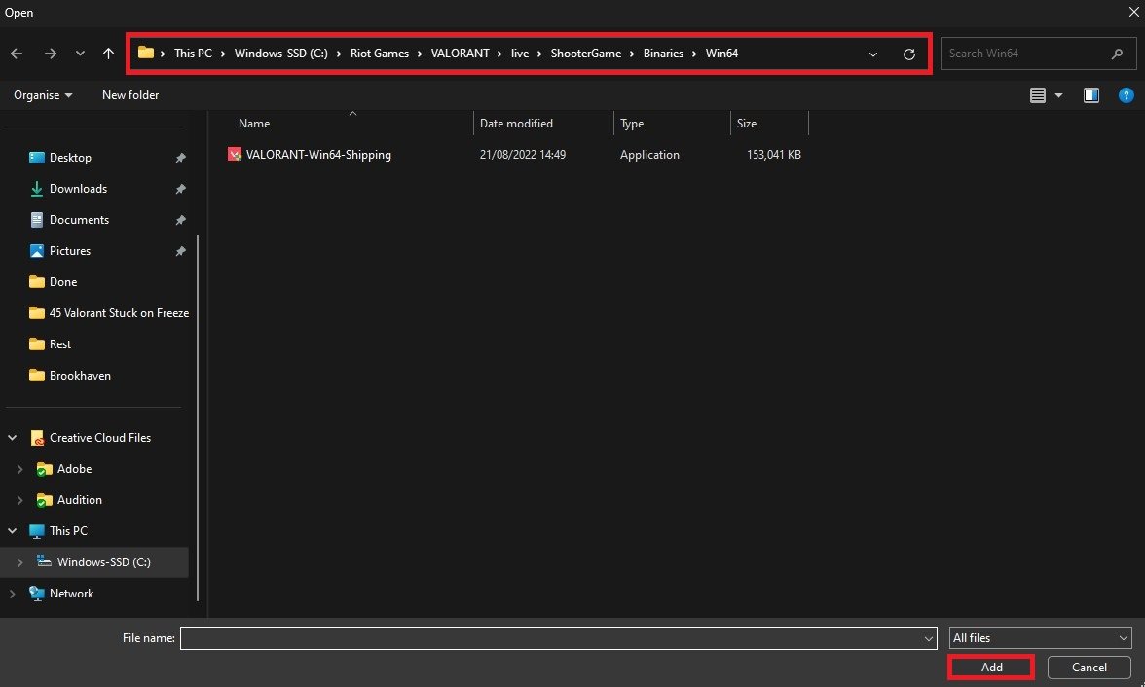The image size is (1145, 687).
Task: Go up one folder level arrow
Action: point(108,54)
